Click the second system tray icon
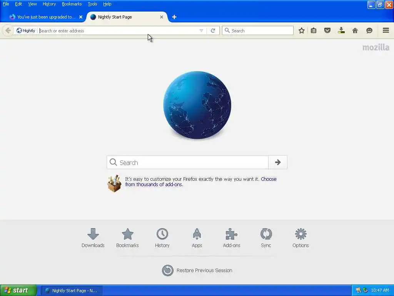 tap(366, 290)
